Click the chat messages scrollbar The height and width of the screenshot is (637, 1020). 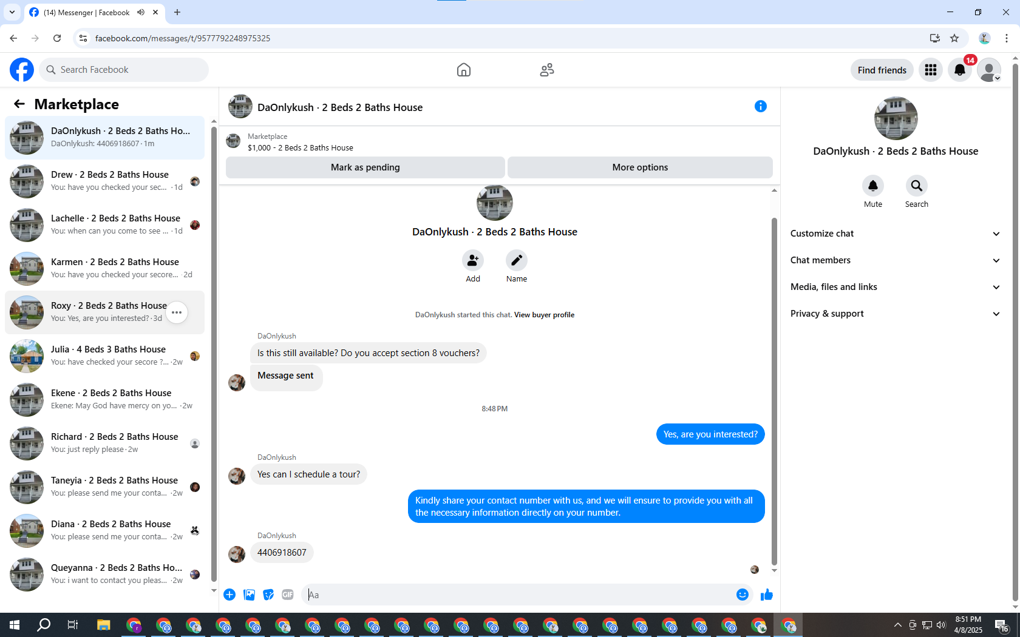pos(774,391)
